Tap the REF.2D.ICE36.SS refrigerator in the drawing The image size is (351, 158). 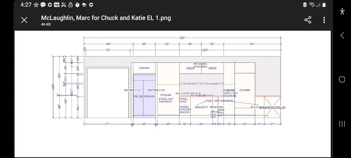pos(144,96)
